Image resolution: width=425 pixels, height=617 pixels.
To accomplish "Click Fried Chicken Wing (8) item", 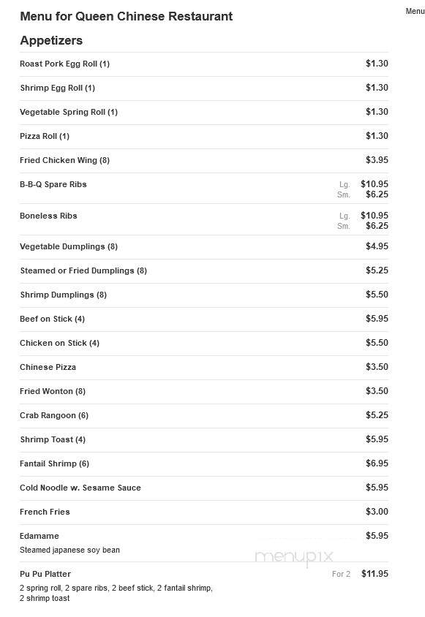I will 64,160.
